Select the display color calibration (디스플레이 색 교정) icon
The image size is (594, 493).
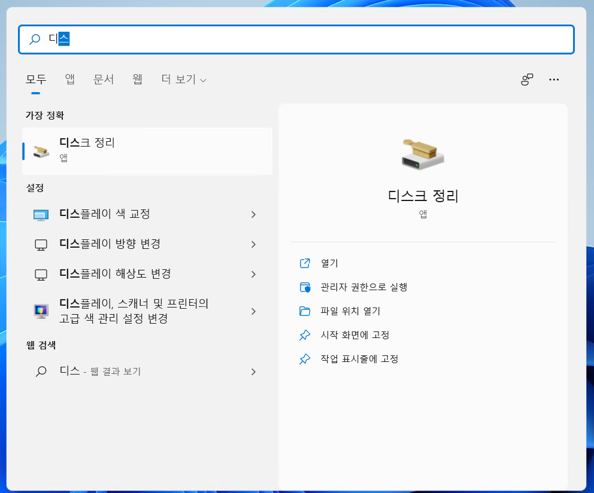(41, 214)
